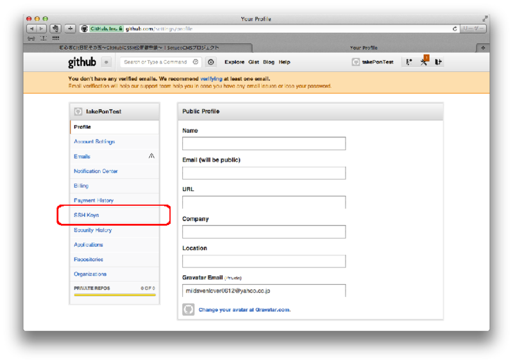
Task: Click the add bookmark plus button
Action: click(x=70, y=29)
